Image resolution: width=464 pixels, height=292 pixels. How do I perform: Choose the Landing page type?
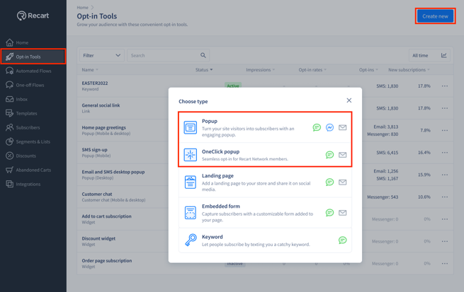265,182
